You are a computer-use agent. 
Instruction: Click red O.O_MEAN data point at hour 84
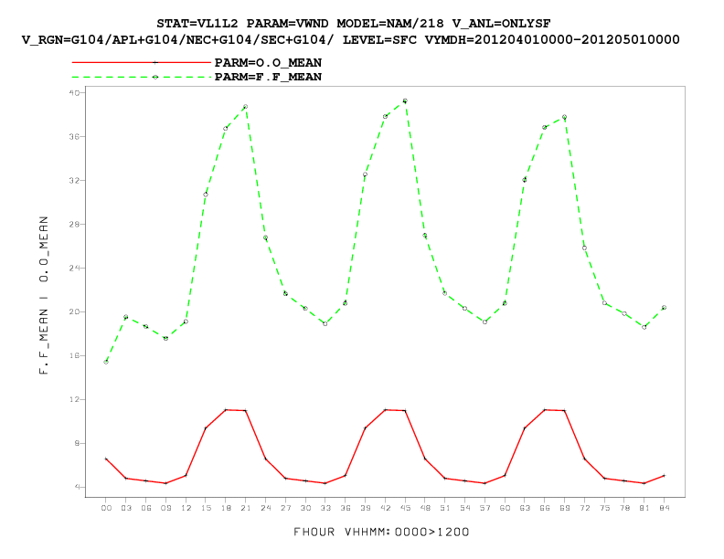[x=664, y=476]
